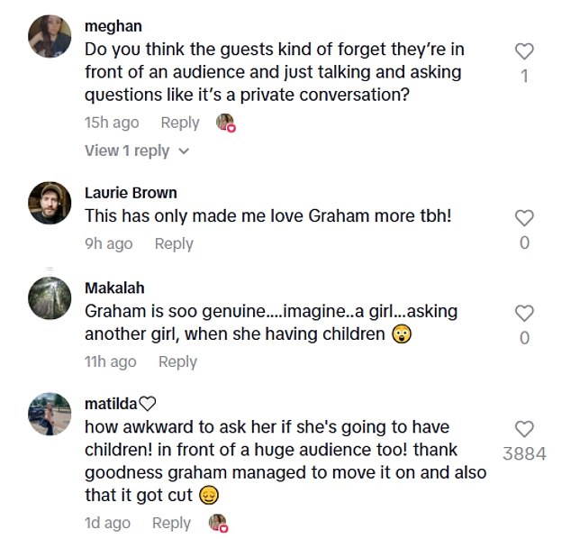Click the chevron next to View 1 reply

(185, 151)
